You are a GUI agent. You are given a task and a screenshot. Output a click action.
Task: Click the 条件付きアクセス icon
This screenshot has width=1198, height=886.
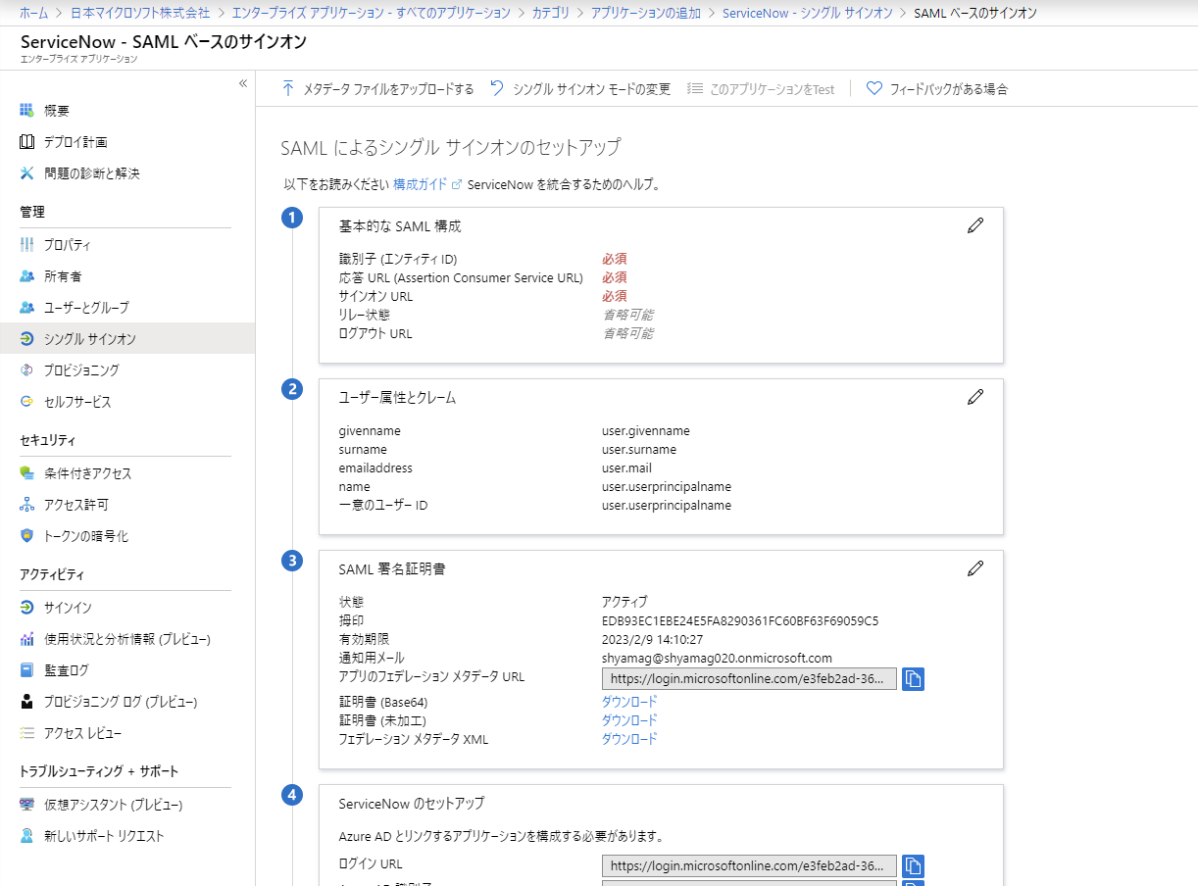(27, 473)
